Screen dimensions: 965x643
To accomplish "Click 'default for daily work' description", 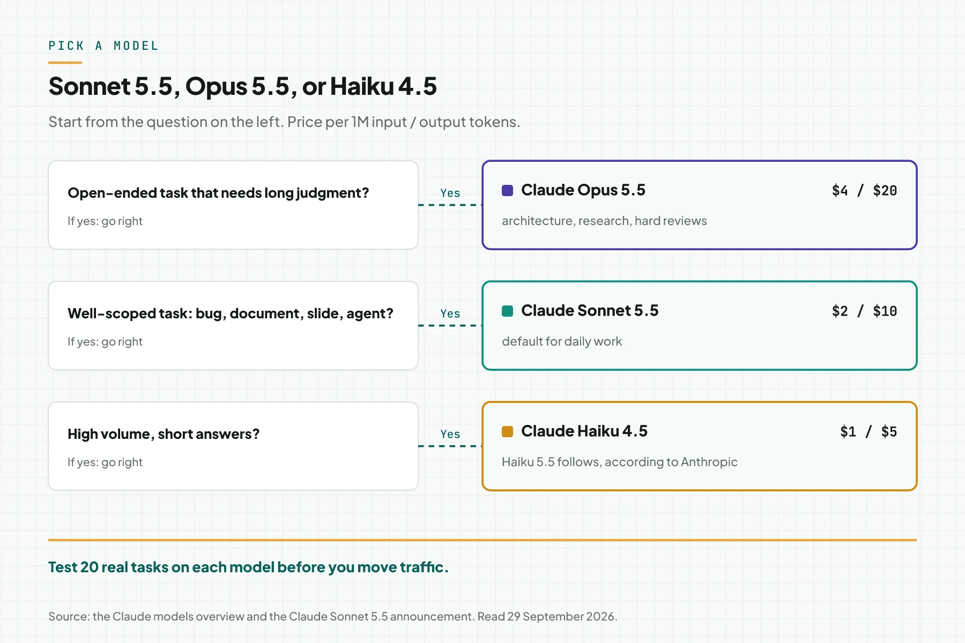I will click(x=562, y=341).
